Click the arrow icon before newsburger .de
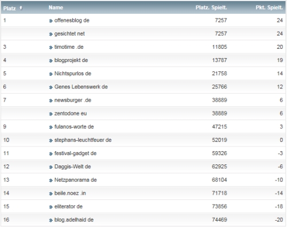This screenshot has height=227, width=287. coord(51,101)
